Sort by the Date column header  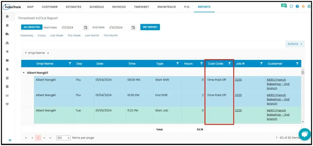[100, 64]
